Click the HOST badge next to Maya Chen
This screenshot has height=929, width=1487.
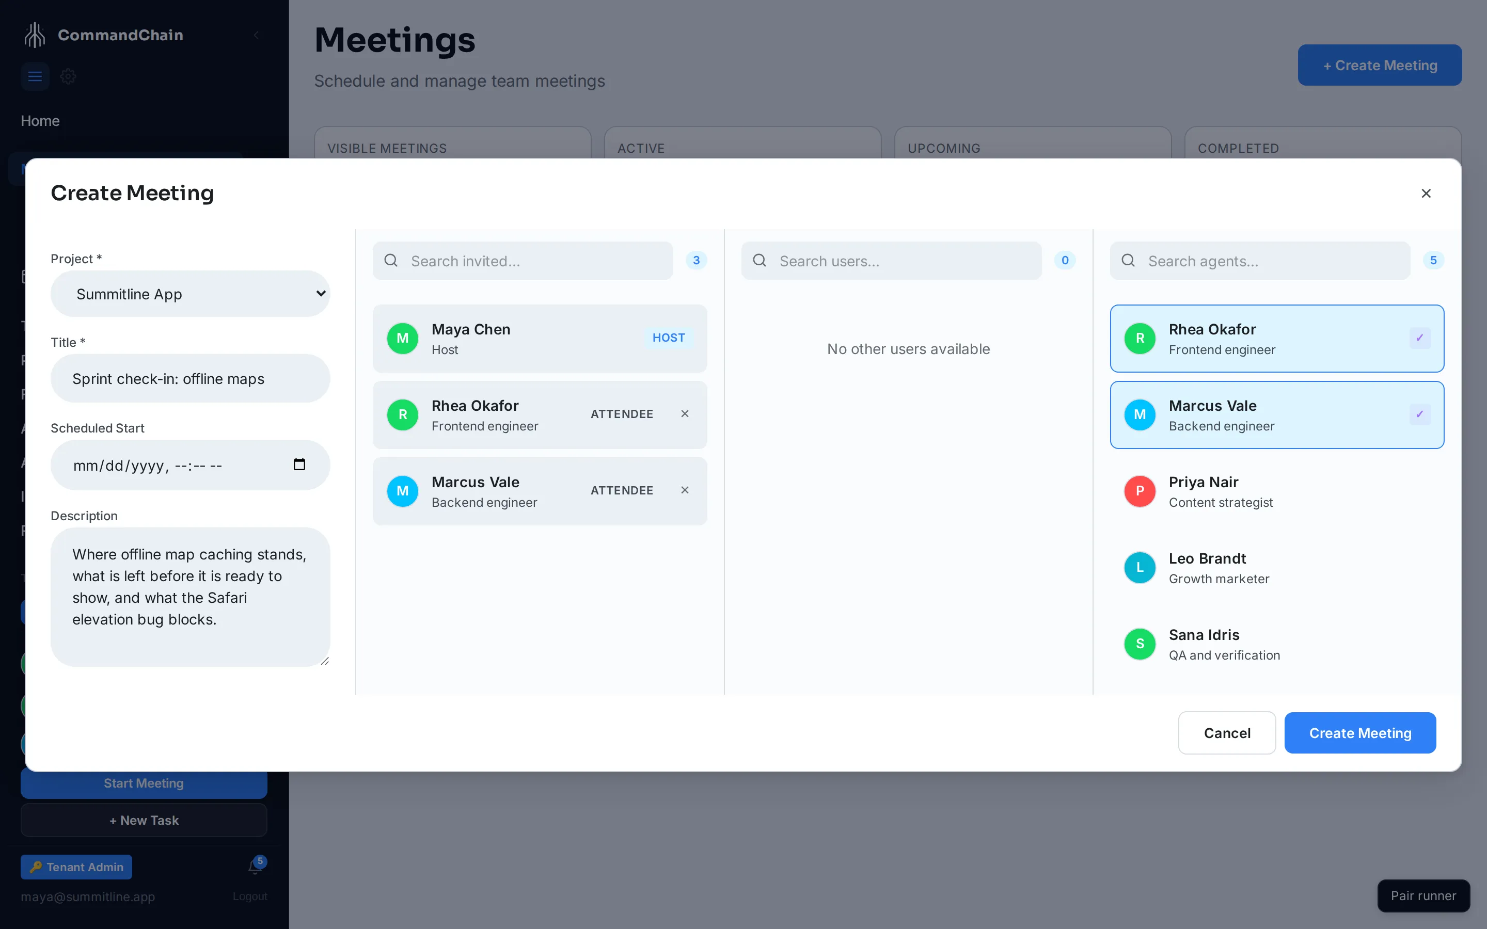pos(669,338)
